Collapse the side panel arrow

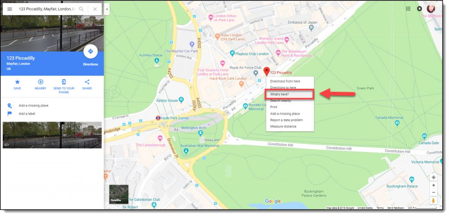pos(107,9)
